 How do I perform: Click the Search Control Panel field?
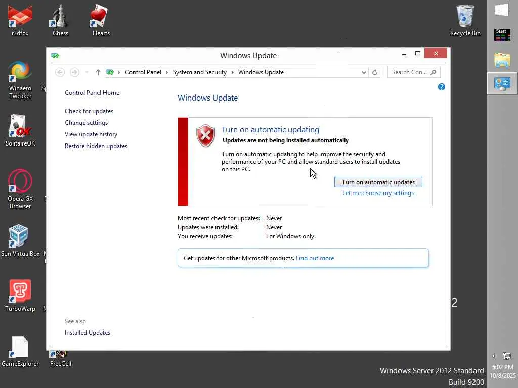click(x=414, y=72)
